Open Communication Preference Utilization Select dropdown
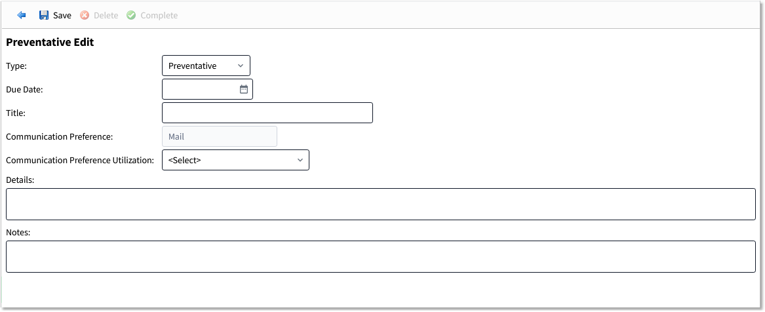This screenshot has height=312, width=765. (235, 160)
